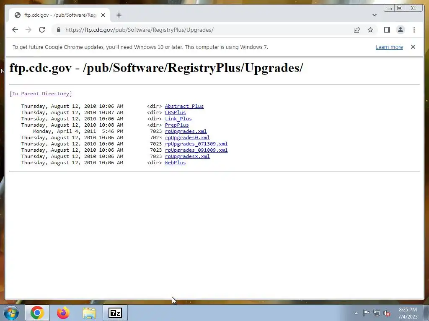Click the muted volume tray icon
This screenshot has width=429, height=321.
(387, 313)
